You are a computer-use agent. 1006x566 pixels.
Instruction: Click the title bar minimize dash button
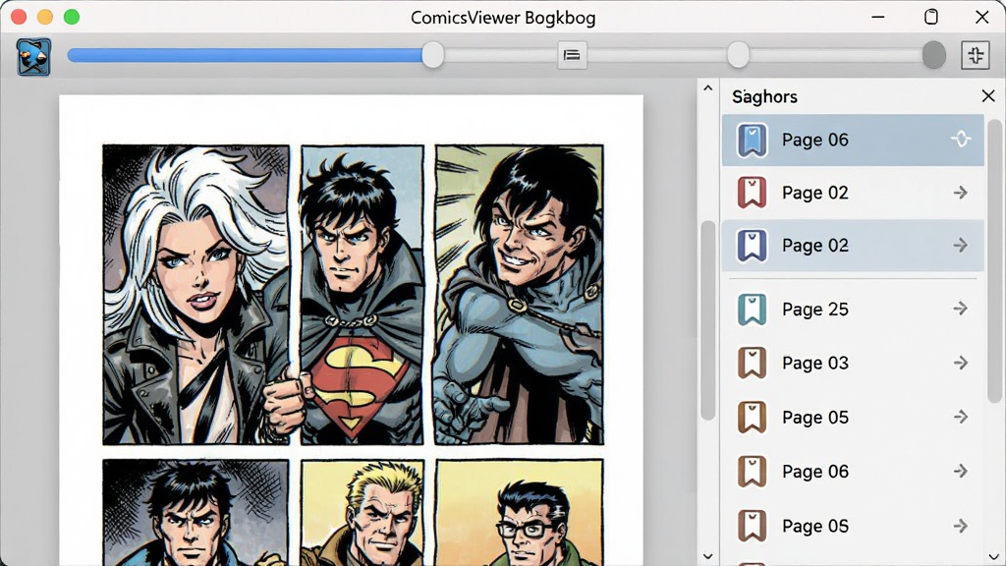[878, 17]
